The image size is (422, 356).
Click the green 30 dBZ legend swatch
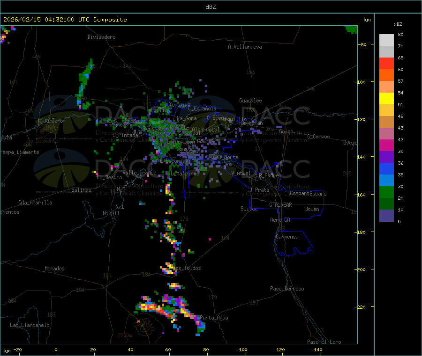click(386, 192)
